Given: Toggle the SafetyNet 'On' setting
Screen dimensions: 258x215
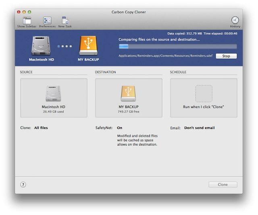Looking at the screenshot, I should [120, 128].
